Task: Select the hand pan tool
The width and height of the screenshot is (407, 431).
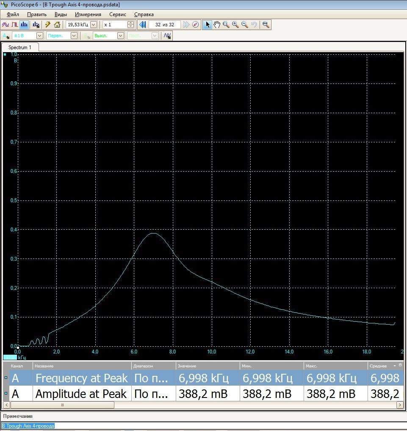Action: 217,25
